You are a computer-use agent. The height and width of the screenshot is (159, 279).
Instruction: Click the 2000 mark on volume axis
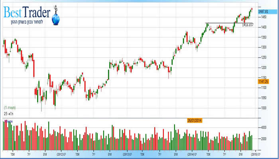coord(263,139)
